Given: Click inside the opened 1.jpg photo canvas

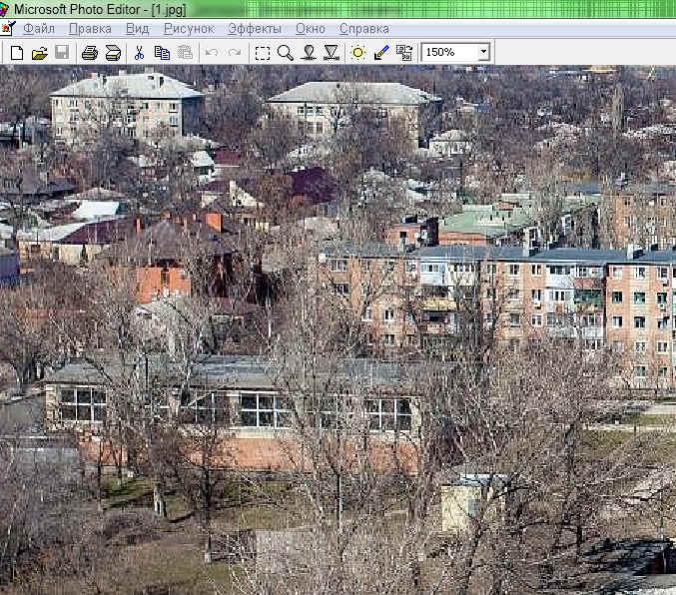Looking at the screenshot, I should point(338,329).
